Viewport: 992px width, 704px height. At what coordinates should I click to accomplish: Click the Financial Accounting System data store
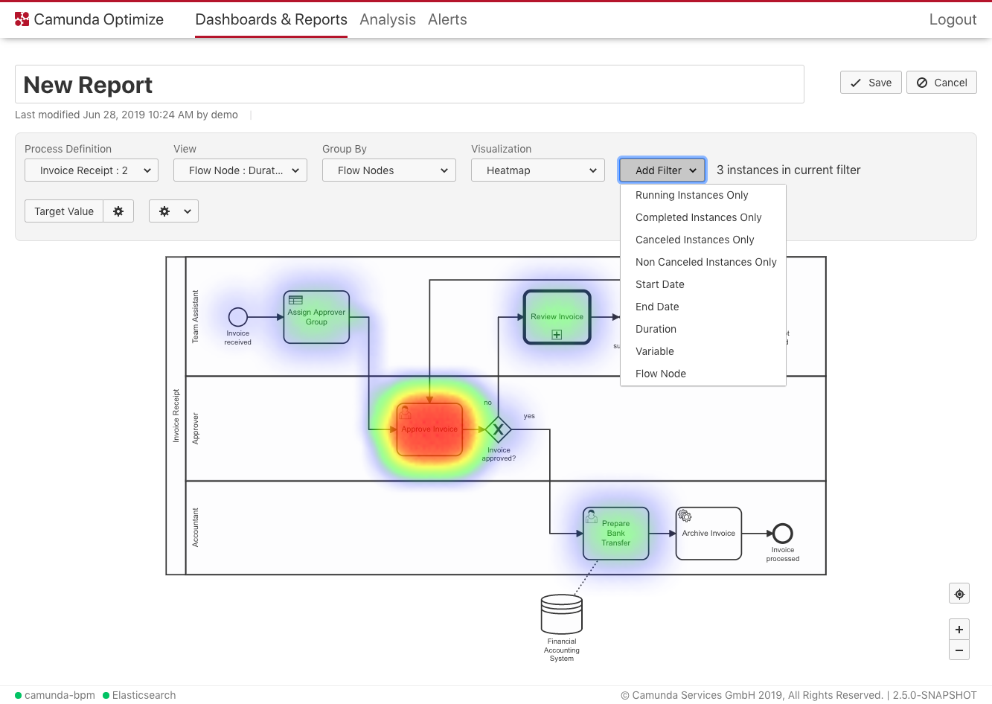[x=562, y=615]
